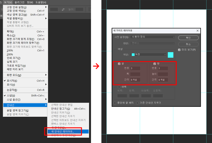Select 패턴 미리 보기 item
The image size is (212, 143).
pyautogui.click(x=25, y=69)
